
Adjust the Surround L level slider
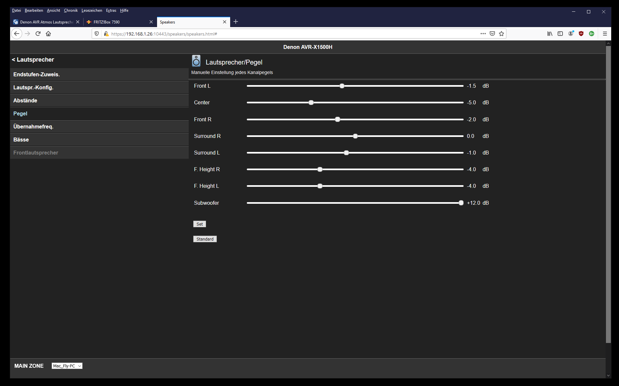(355, 153)
